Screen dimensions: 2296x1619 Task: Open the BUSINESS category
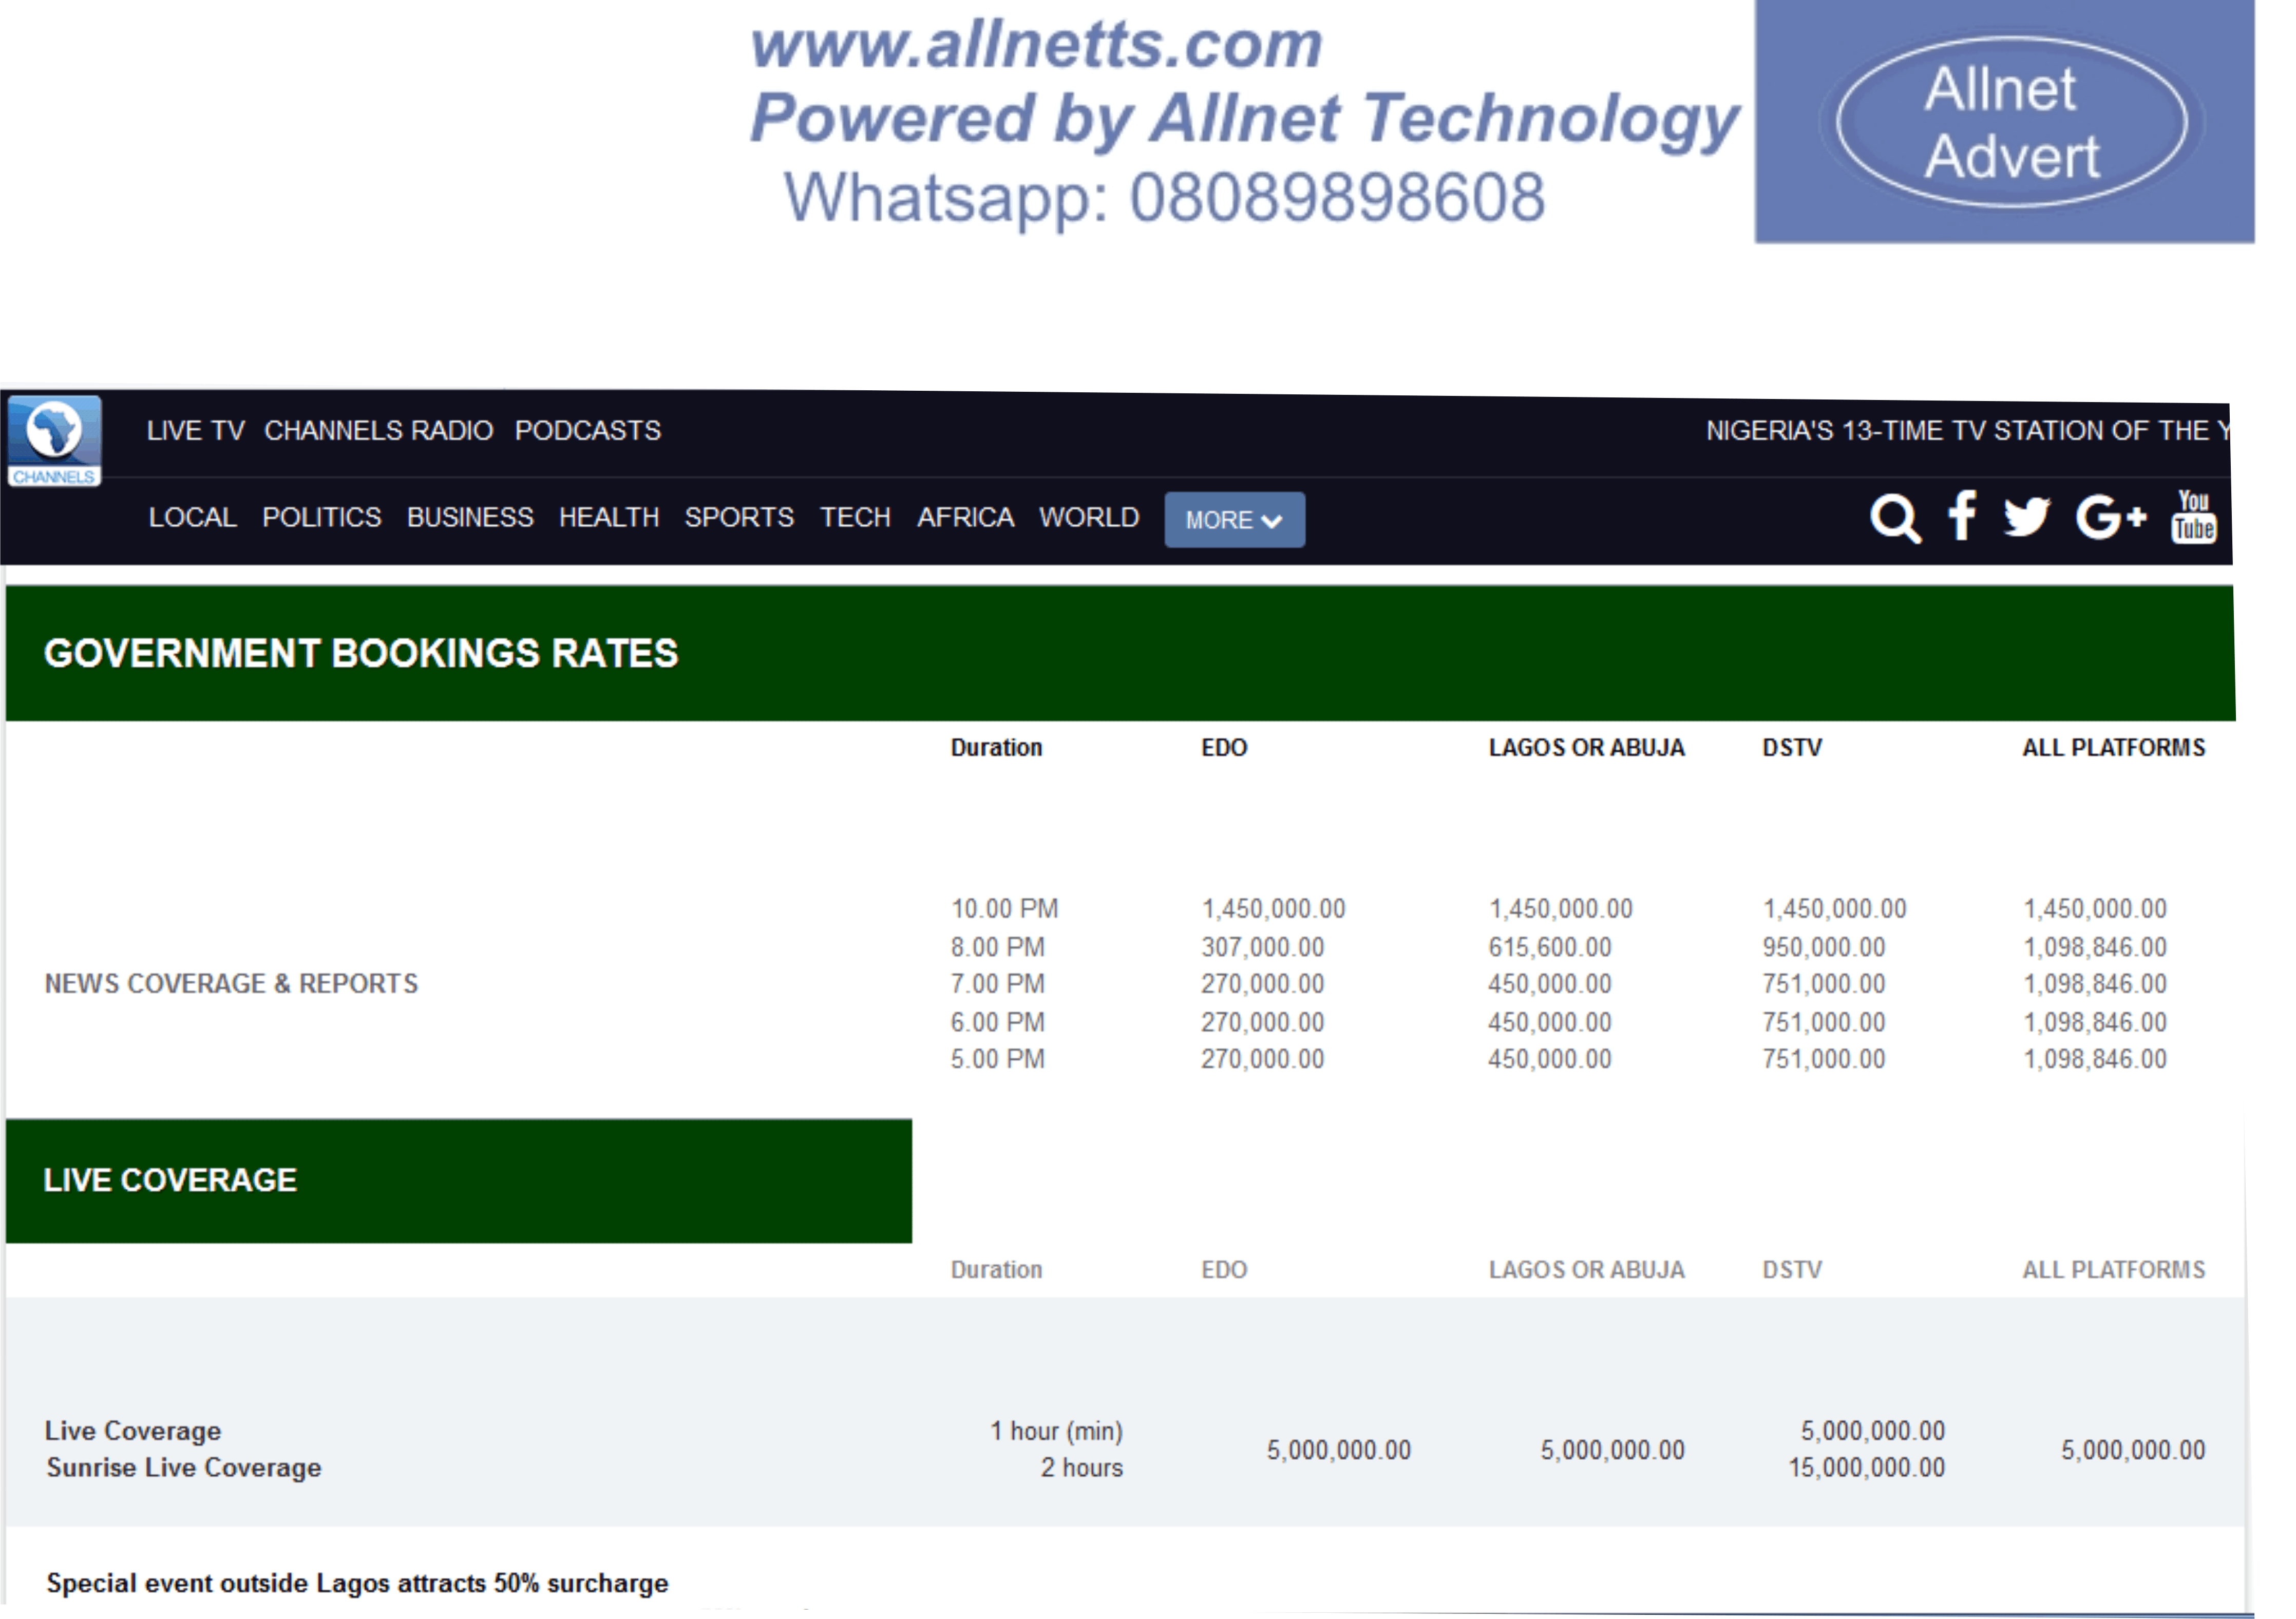point(470,517)
